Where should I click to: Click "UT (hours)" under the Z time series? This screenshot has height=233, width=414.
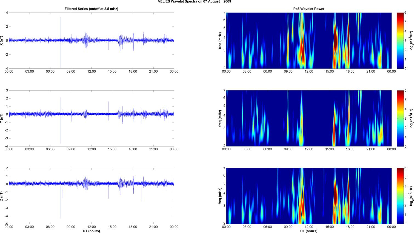92,231
